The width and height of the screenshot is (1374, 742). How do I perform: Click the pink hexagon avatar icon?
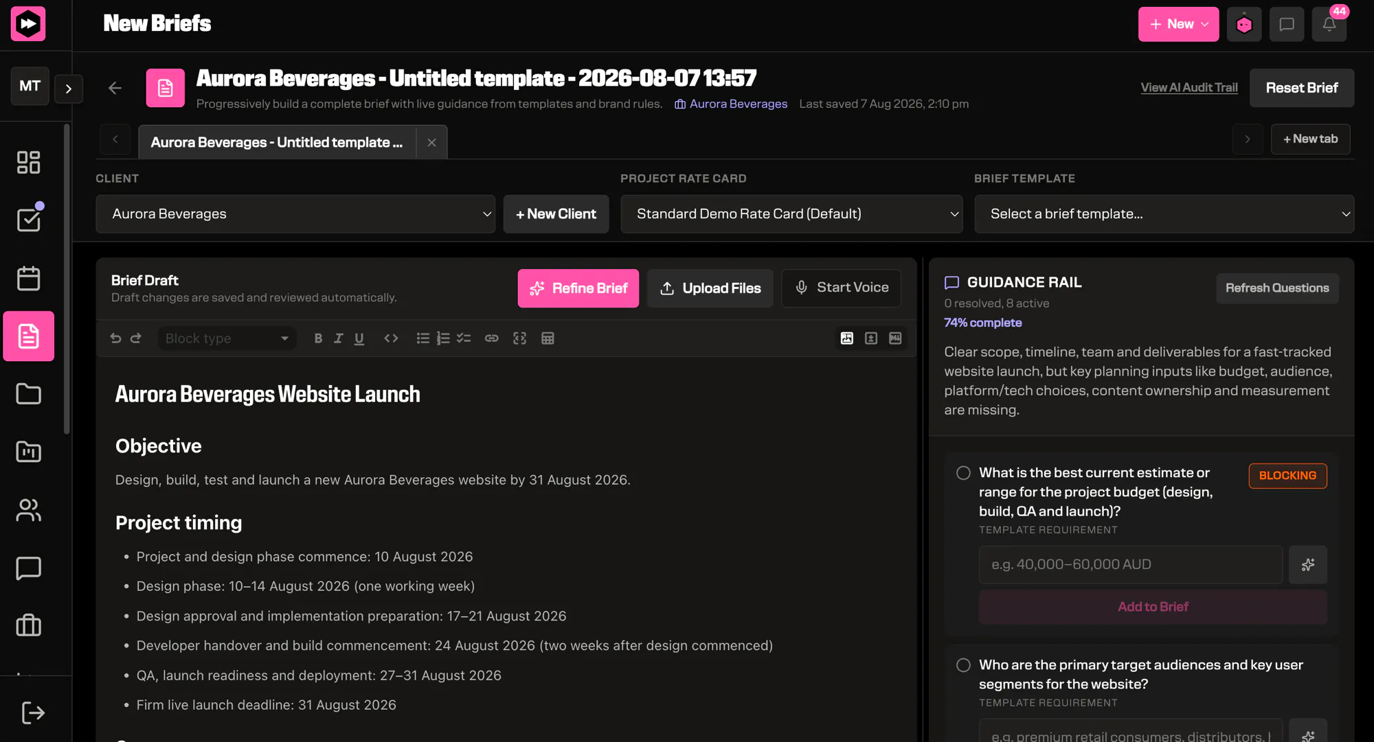click(1244, 24)
